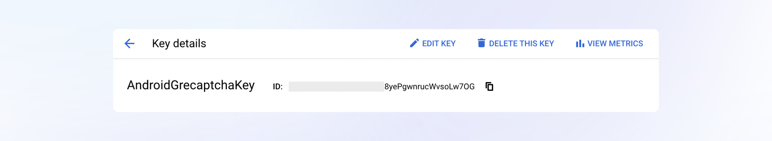Click the trash can icon
Screen dimensions: 772x141
point(481,43)
